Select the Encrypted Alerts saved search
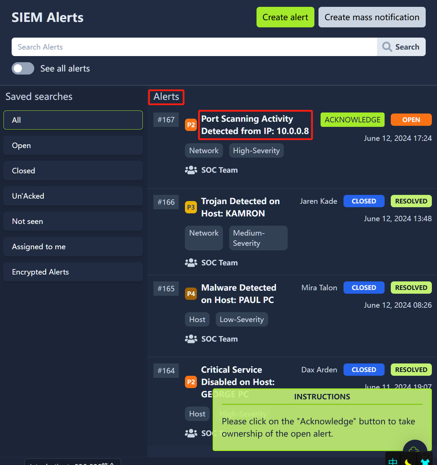Viewport: 437px width, 465px height. click(x=73, y=272)
